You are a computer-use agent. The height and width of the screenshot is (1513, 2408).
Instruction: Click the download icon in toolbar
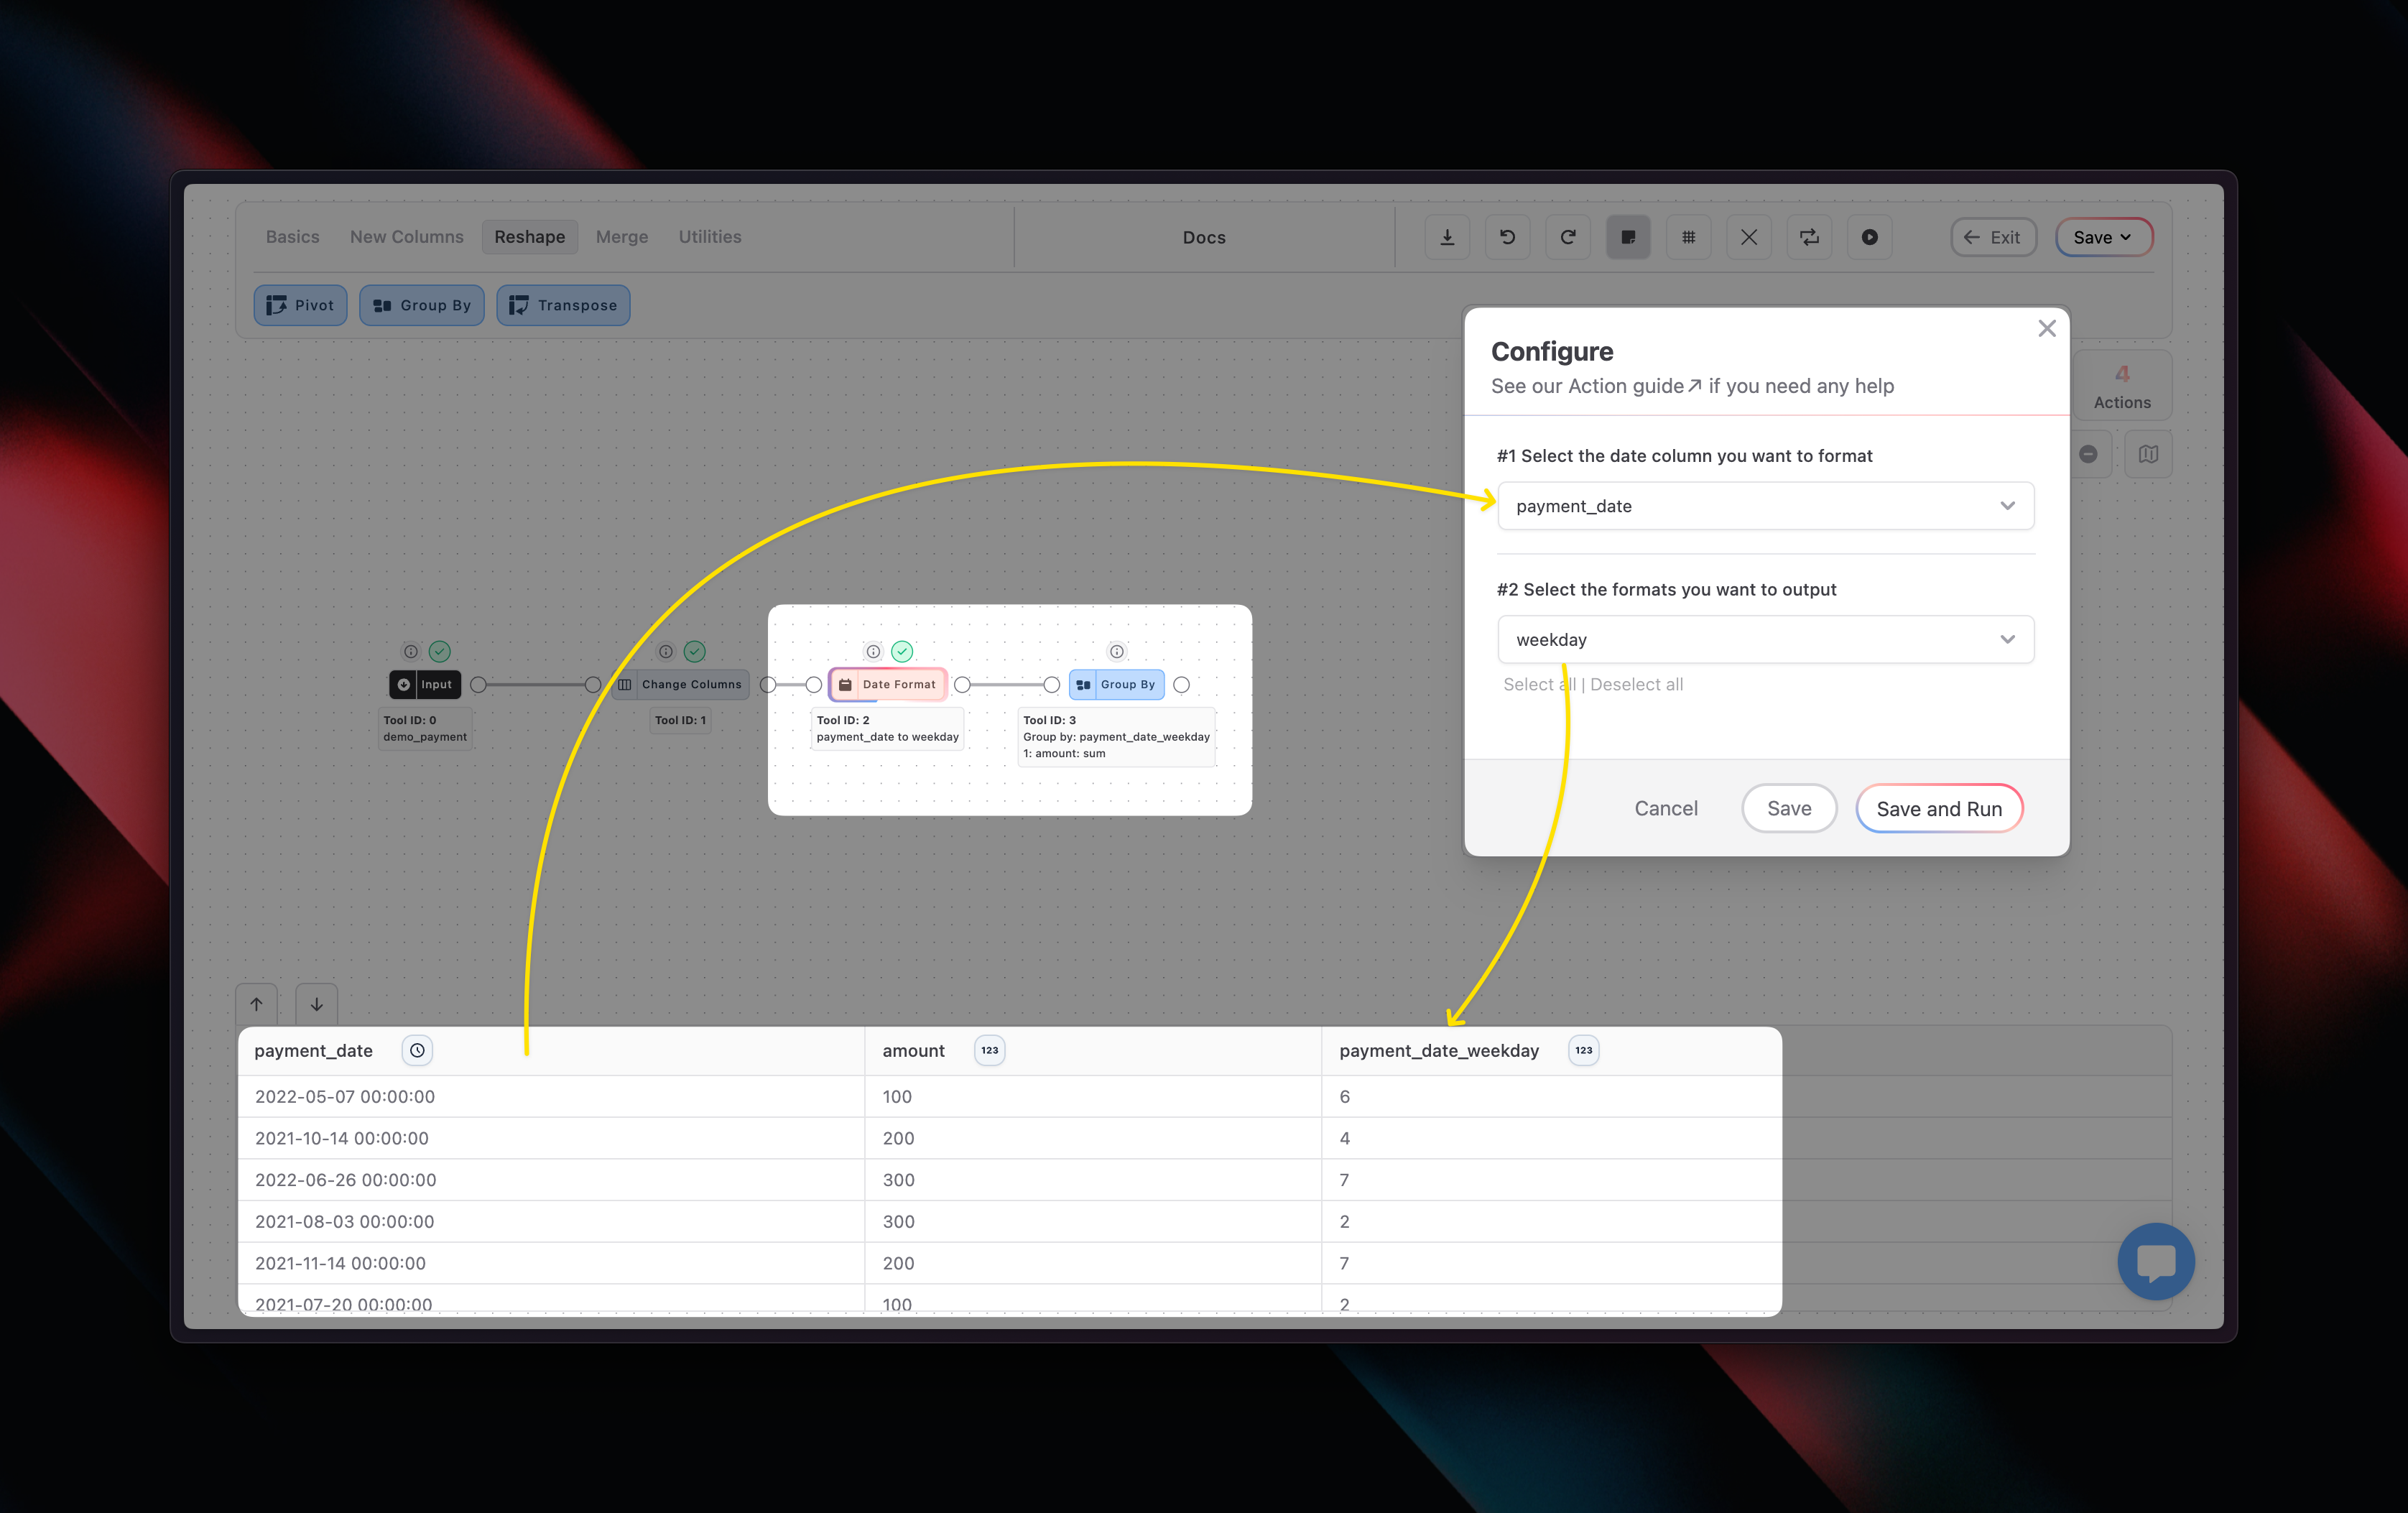pyautogui.click(x=1447, y=237)
